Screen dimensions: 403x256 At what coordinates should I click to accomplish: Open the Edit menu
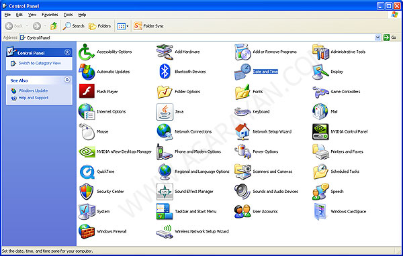(19, 15)
